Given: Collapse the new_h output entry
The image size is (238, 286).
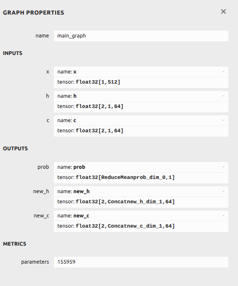Looking at the screenshot, I should [x=223, y=191].
